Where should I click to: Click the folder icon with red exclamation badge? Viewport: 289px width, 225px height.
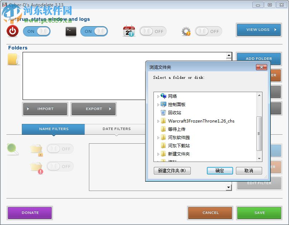(x=36, y=166)
